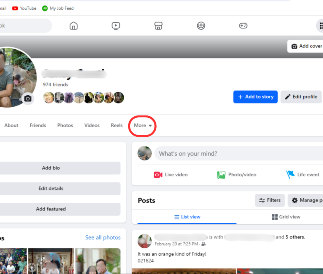Open the Reels tab
Image resolution: width=323 pixels, height=274 pixels.
(116, 125)
